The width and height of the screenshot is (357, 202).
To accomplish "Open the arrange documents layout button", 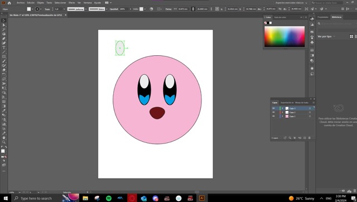I will click(x=108, y=3).
